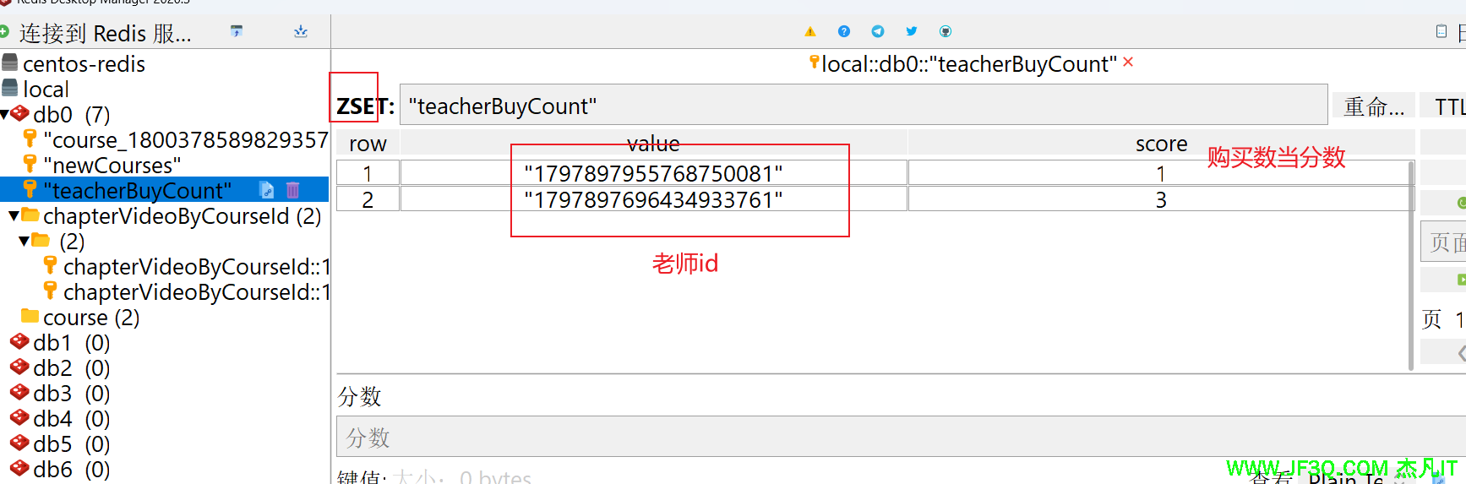Screen dimensions: 1466x484
Task: Click the centos-redis server icon
Action: tap(10, 63)
